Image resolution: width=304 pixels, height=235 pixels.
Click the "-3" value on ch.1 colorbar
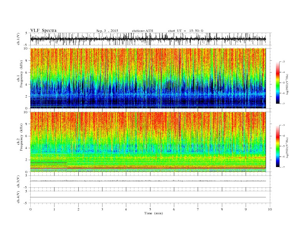[283, 62]
